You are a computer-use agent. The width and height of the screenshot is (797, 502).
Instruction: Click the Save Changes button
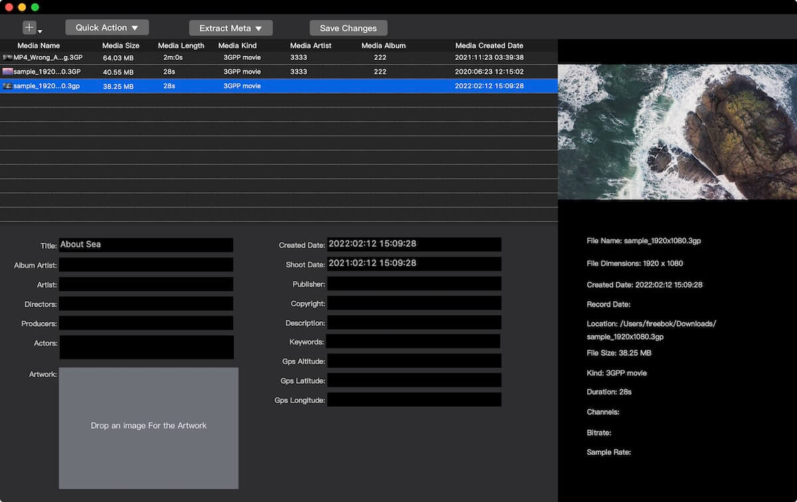click(348, 28)
